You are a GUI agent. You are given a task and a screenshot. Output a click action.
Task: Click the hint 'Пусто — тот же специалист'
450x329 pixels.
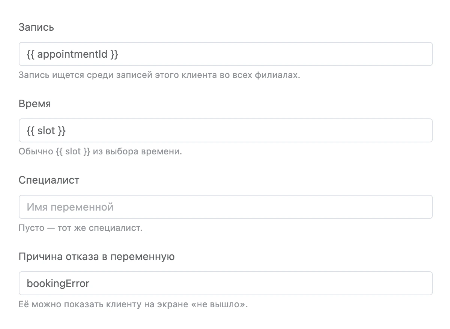[81, 228]
